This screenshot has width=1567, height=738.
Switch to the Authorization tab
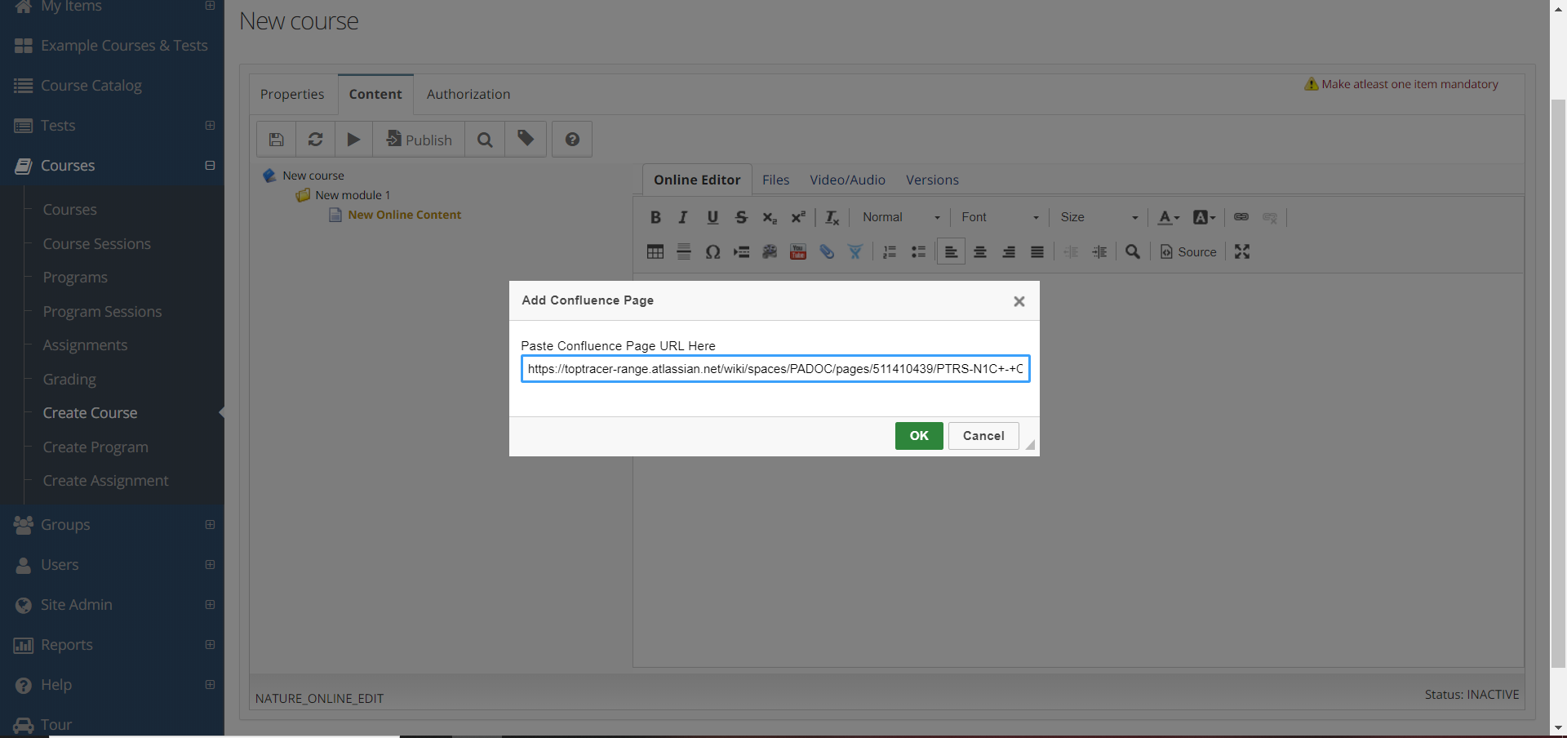tap(468, 94)
